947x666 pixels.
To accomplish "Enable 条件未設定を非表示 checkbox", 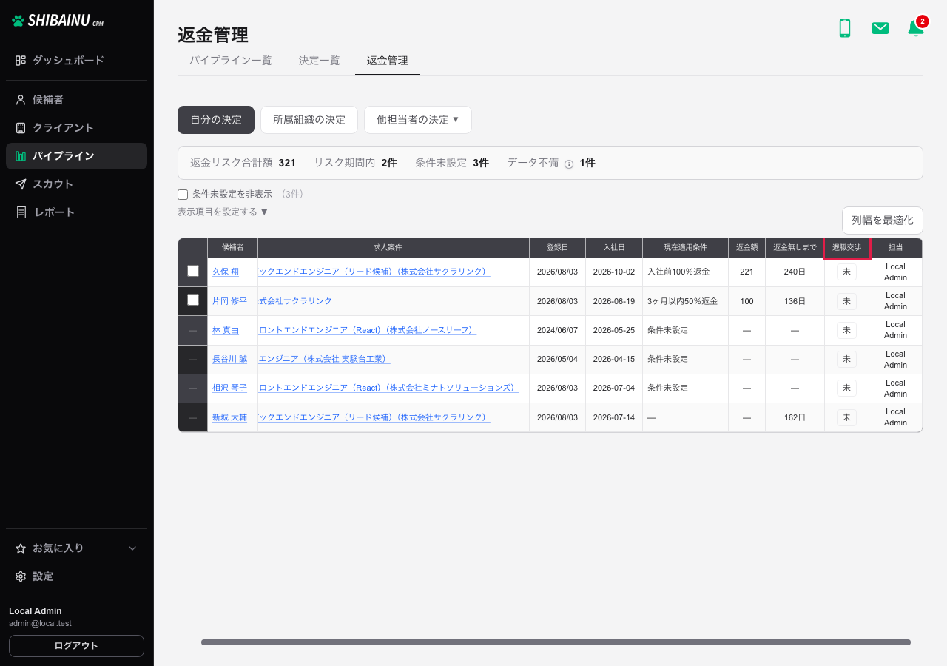I will pos(183,195).
